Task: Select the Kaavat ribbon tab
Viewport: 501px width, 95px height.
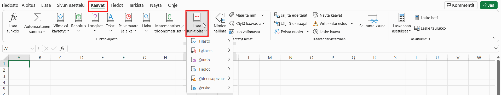Action: click(x=98, y=5)
